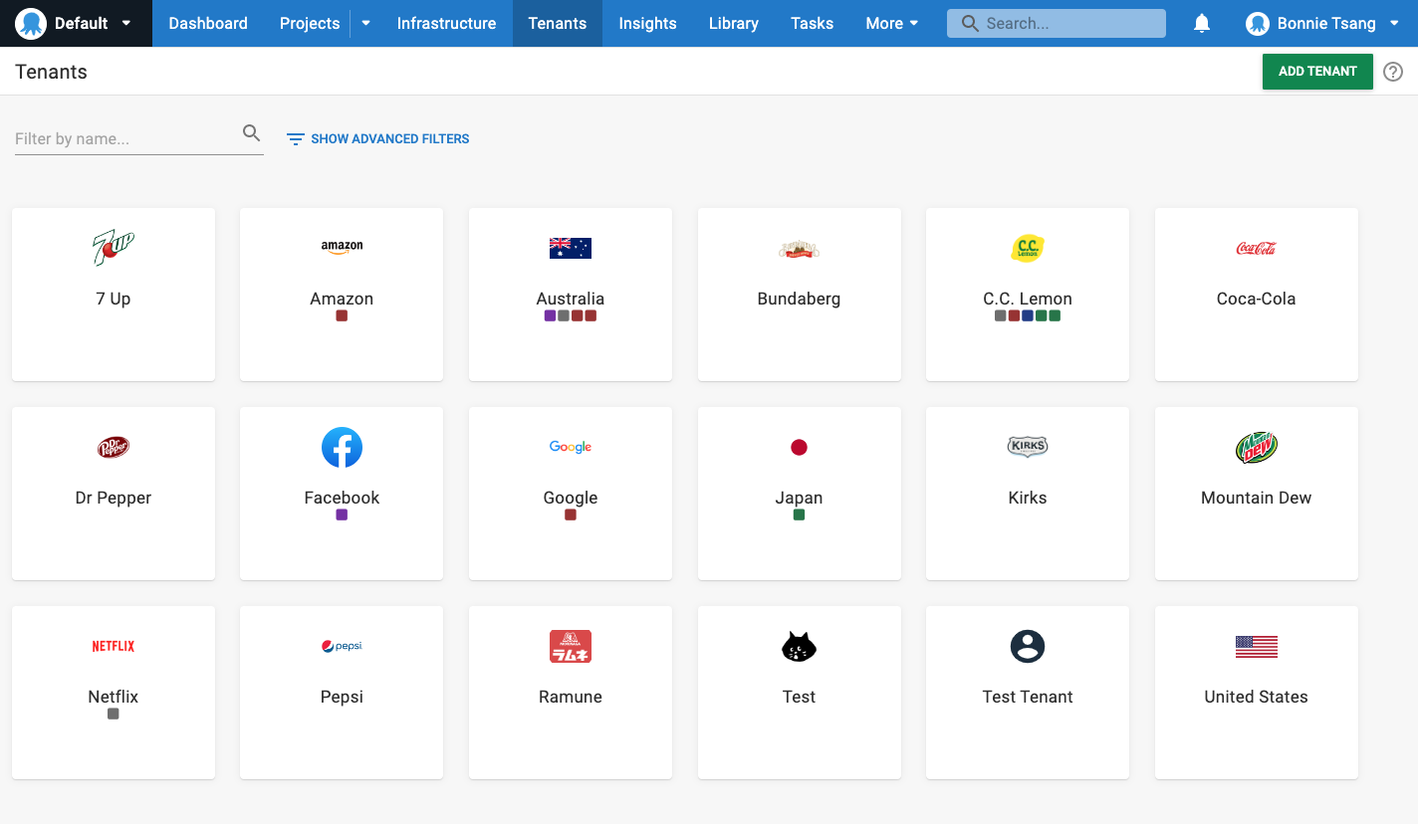Click the Kirks tenant name
Screen dimensions: 1418x824
[x=1028, y=498]
